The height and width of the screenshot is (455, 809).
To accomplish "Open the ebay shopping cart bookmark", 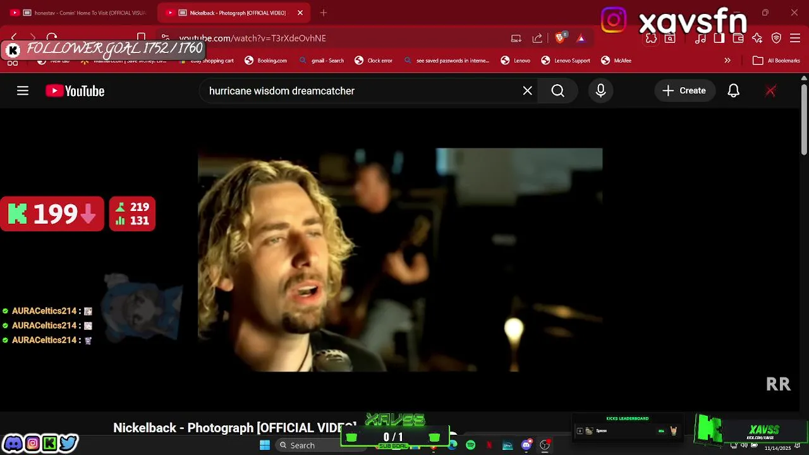I will [x=207, y=61].
